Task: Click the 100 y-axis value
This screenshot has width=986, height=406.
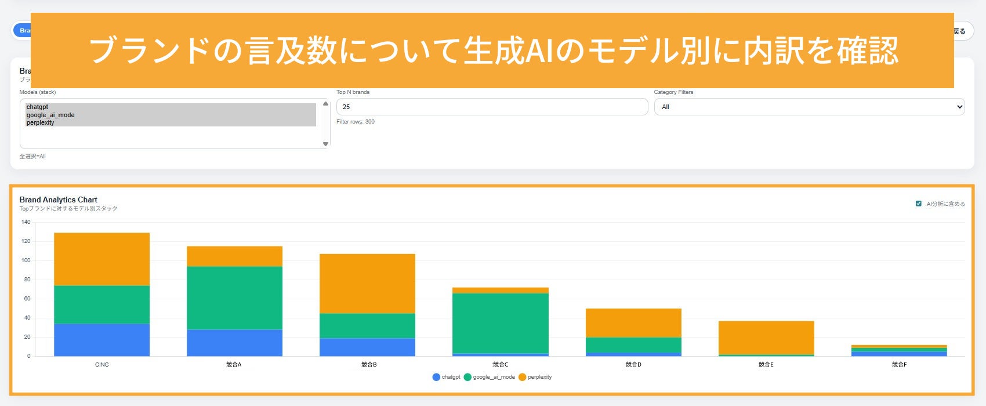Action: [x=26, y=260]
